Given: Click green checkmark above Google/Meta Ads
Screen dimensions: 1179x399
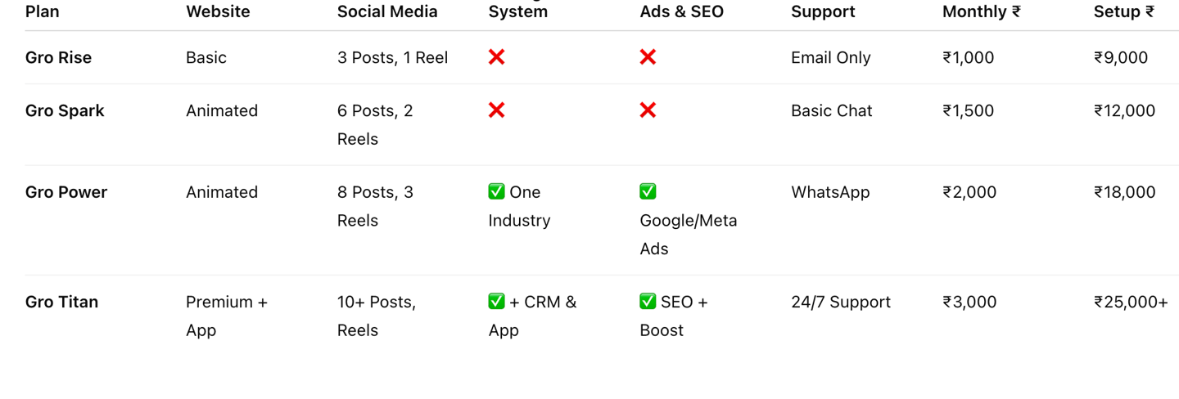Looking at the screenshot, I should [x=648, y=191].
